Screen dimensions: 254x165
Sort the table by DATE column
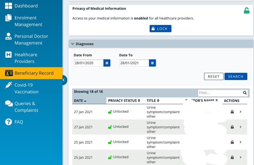pyautogui.click(x=80, y=100)
